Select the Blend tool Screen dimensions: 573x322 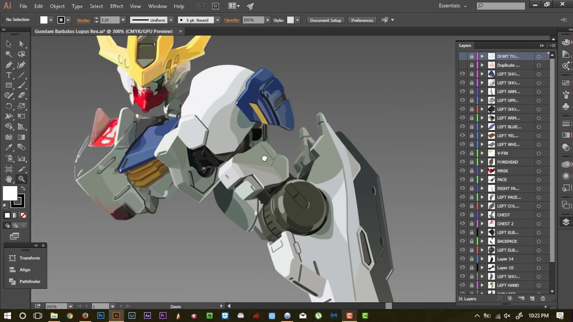click(21, 148)
